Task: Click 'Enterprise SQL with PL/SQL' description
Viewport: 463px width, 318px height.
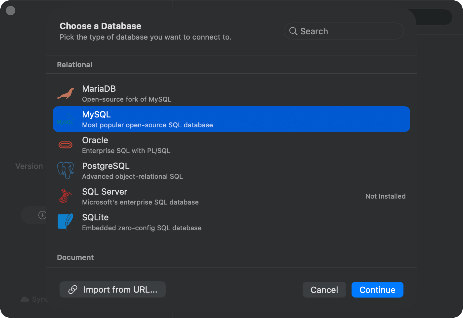Action: [x=126, y=151]
